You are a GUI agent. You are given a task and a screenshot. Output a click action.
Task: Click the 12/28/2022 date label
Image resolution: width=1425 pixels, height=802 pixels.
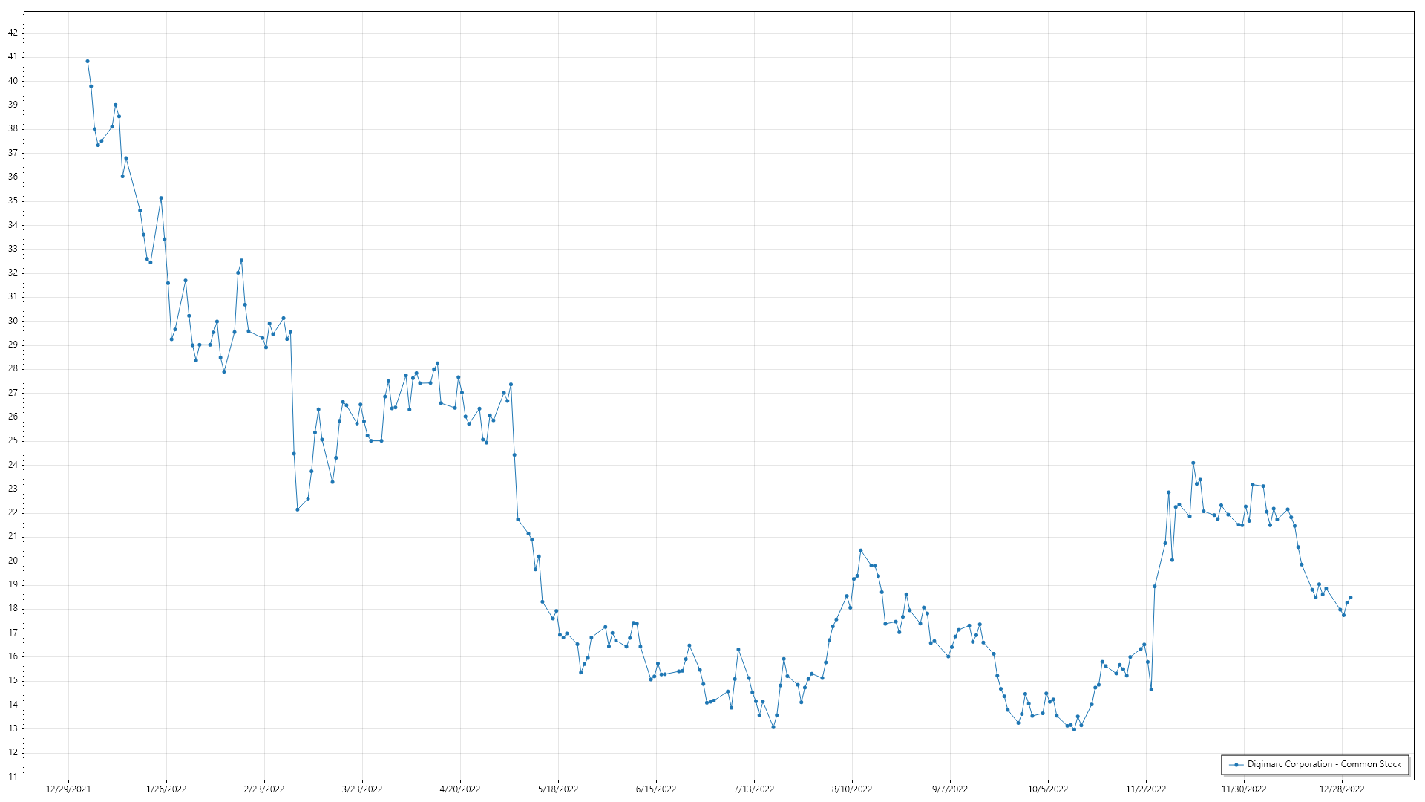[x=1342, y=789]
